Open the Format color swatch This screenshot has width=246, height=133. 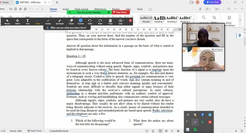click(x=81, y=21)
